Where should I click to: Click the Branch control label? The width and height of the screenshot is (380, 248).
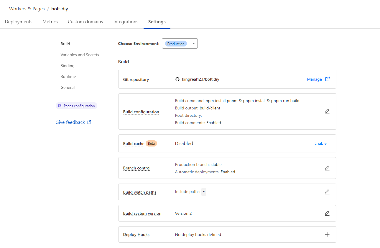coord(137,168)
